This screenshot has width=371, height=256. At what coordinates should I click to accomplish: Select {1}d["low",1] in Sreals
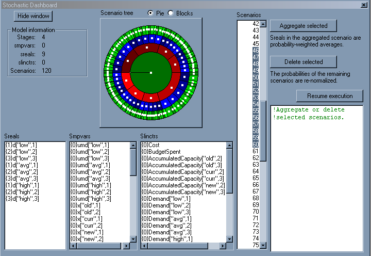[x=21, y=145]
